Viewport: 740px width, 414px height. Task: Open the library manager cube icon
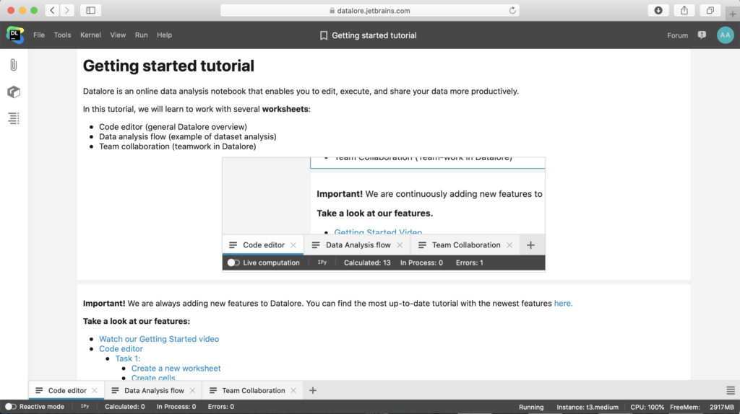pyautogui.click(x=14, y=92)
